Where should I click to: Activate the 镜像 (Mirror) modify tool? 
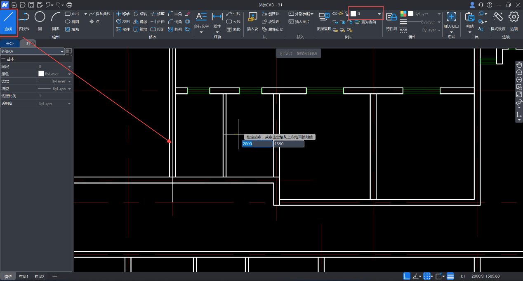pyautogui.click(x=140, y=21)
